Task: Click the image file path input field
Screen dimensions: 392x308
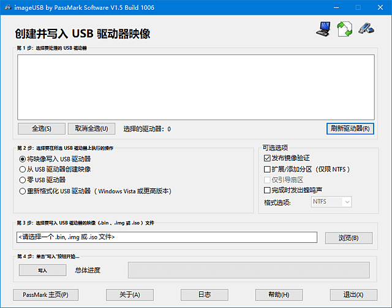Action: tap(167, 237)
